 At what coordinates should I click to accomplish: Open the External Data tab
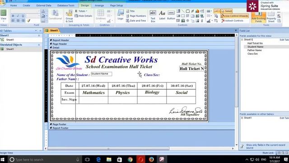[44, 5]
